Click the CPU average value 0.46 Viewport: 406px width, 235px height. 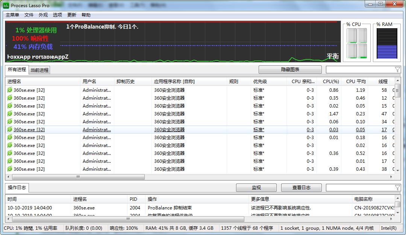(x=360, y=98)
